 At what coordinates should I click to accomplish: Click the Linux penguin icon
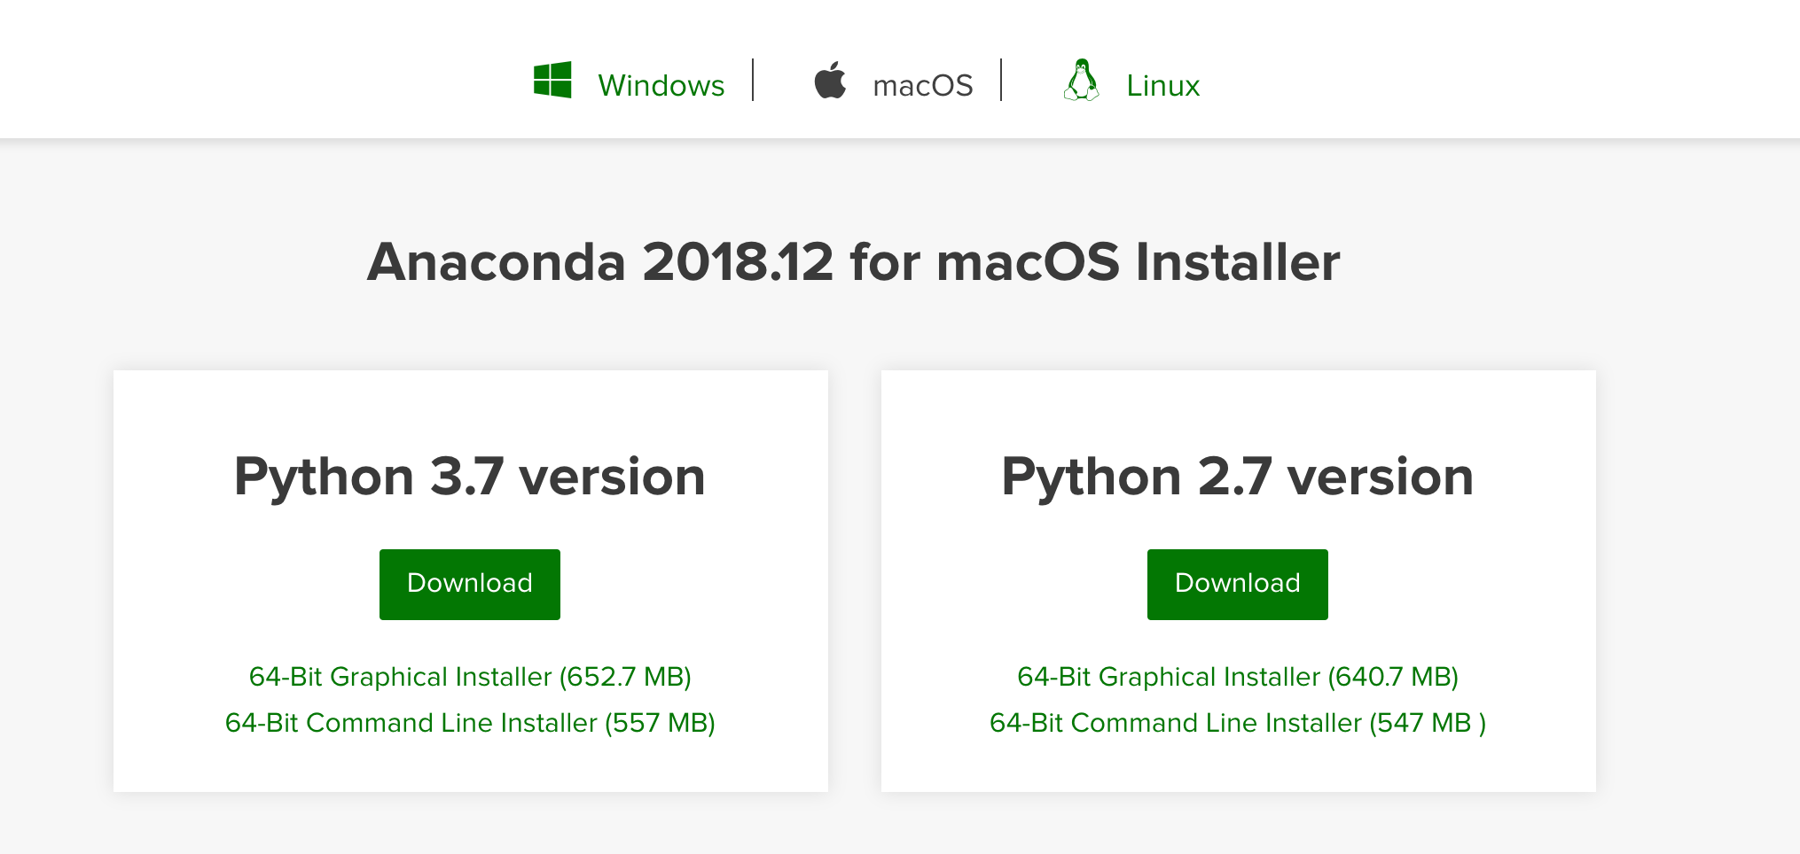pyautogui.click(x=1081, y=80)
